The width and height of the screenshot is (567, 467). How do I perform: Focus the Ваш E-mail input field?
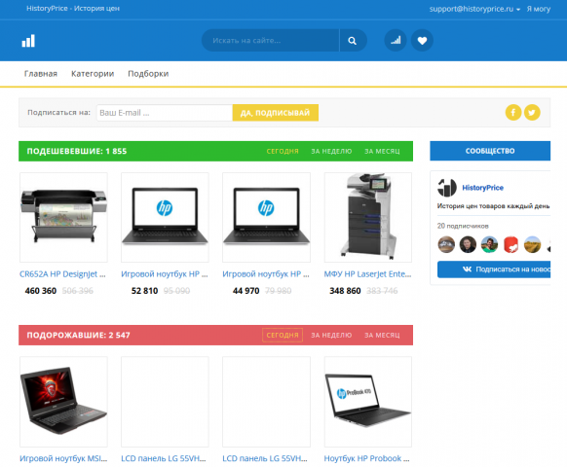click(165, 113)
